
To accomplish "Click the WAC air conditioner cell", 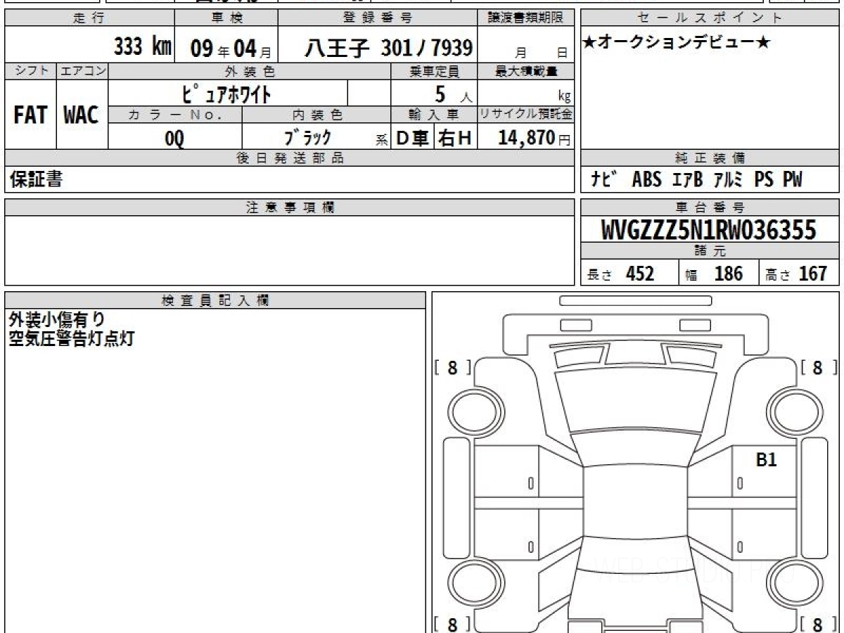I will coord(82,115).
